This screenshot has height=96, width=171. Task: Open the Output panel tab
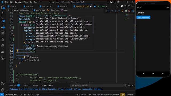pos(26,85)
